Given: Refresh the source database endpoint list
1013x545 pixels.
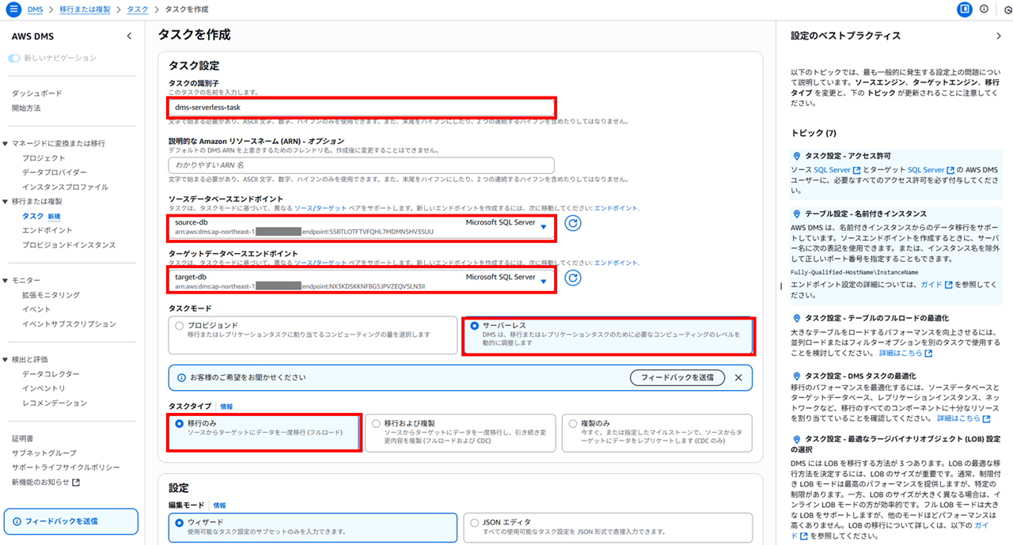Looking at the screenshot, I should pos(573,223).
